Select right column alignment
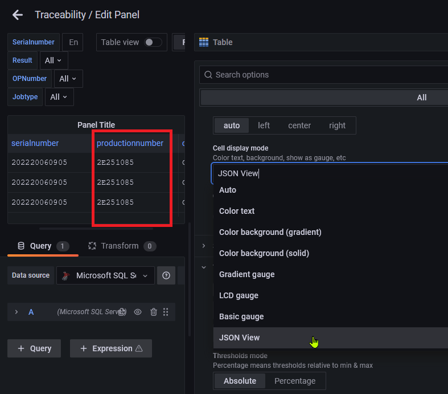 tap(337, 125)
